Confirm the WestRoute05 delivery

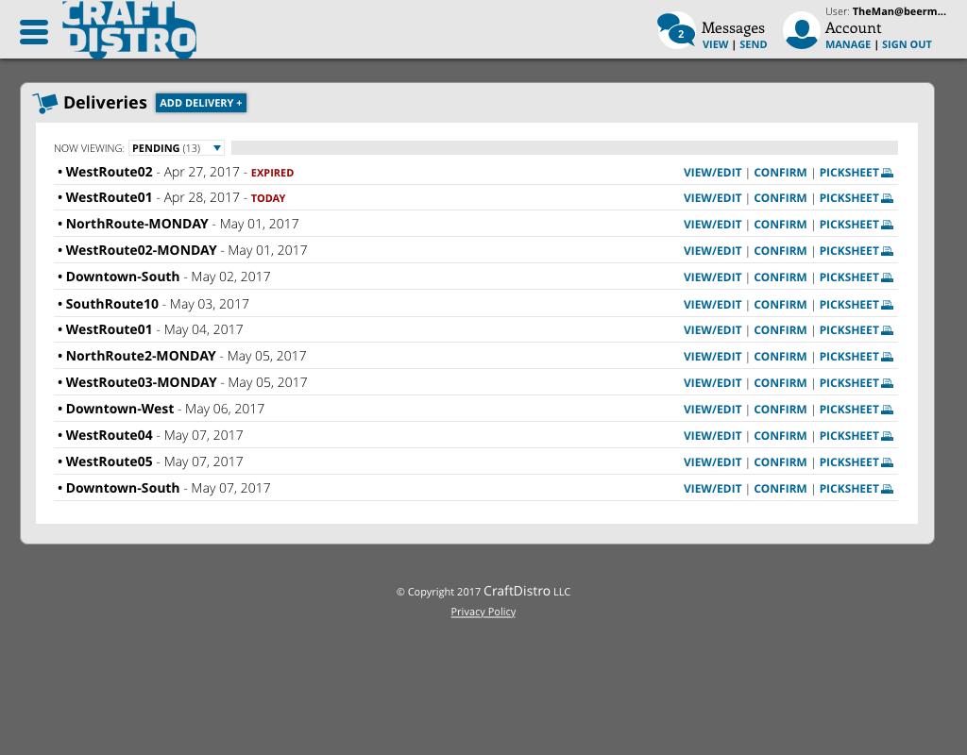tap(780, 462)
